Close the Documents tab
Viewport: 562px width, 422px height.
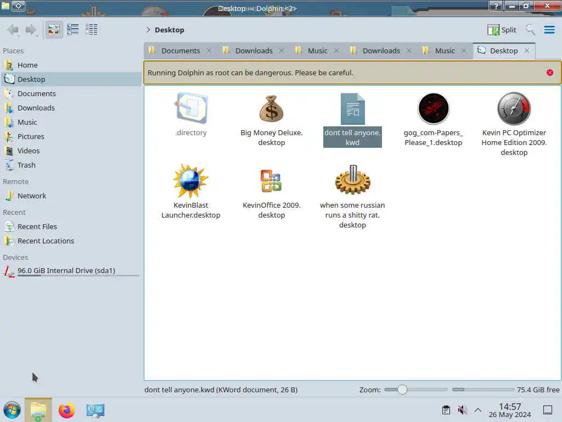tap(209, 51)
